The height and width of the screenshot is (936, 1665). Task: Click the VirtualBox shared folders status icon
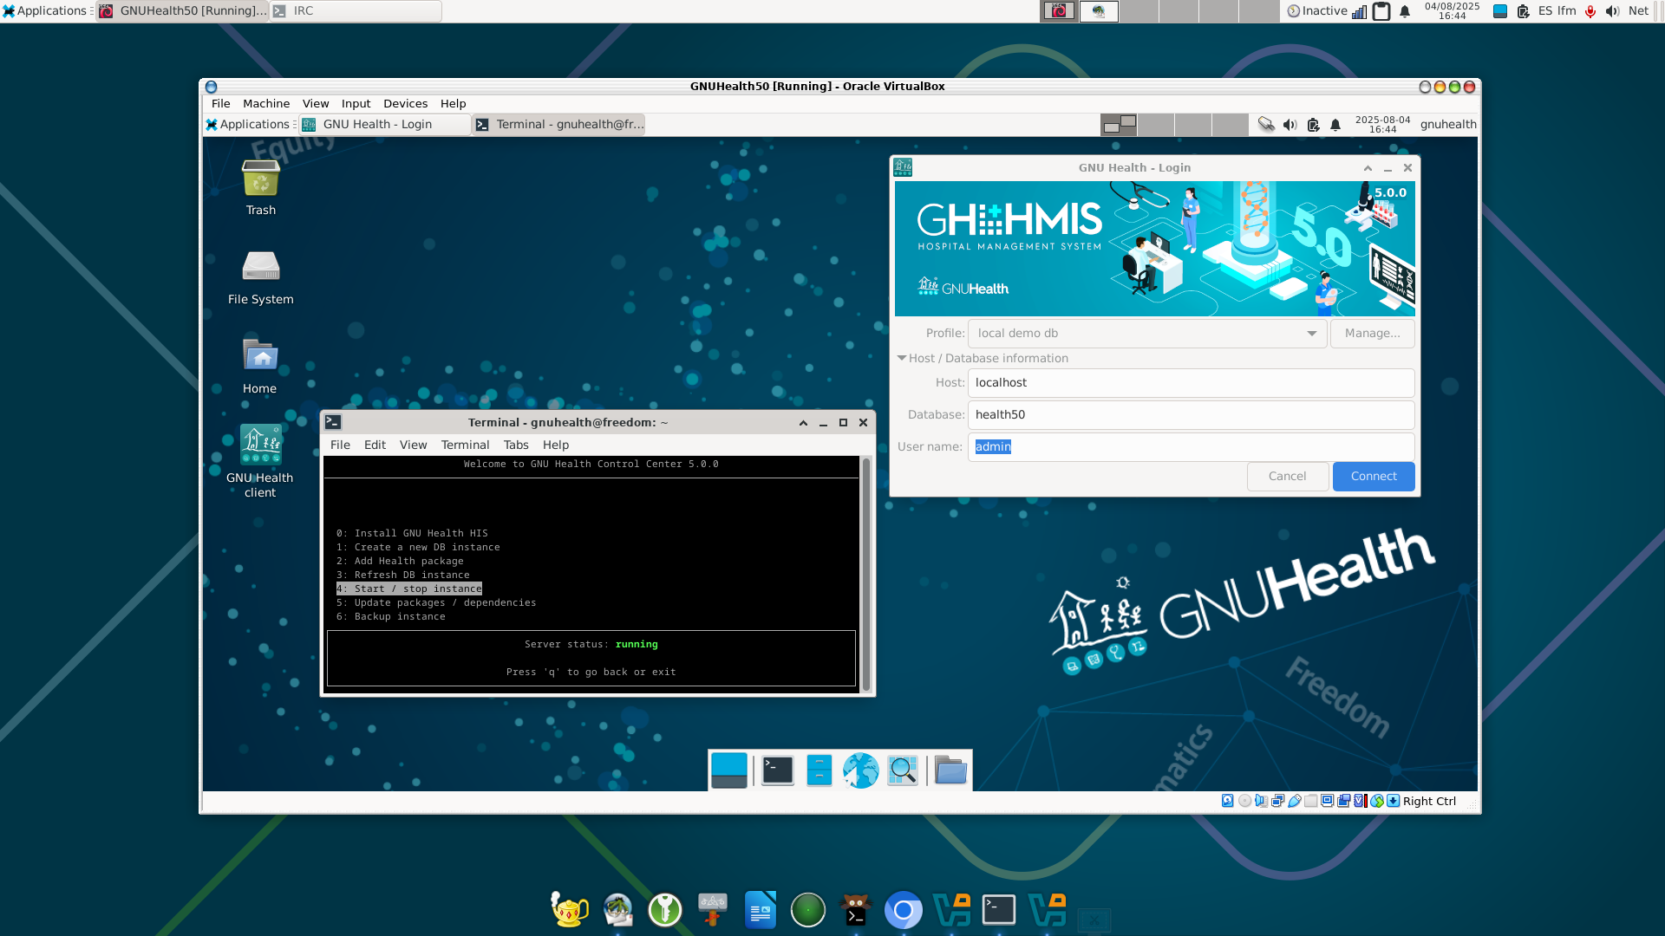click(1310, 801)
